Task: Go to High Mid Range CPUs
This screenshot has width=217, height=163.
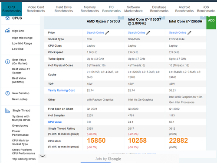Action: 22,38
